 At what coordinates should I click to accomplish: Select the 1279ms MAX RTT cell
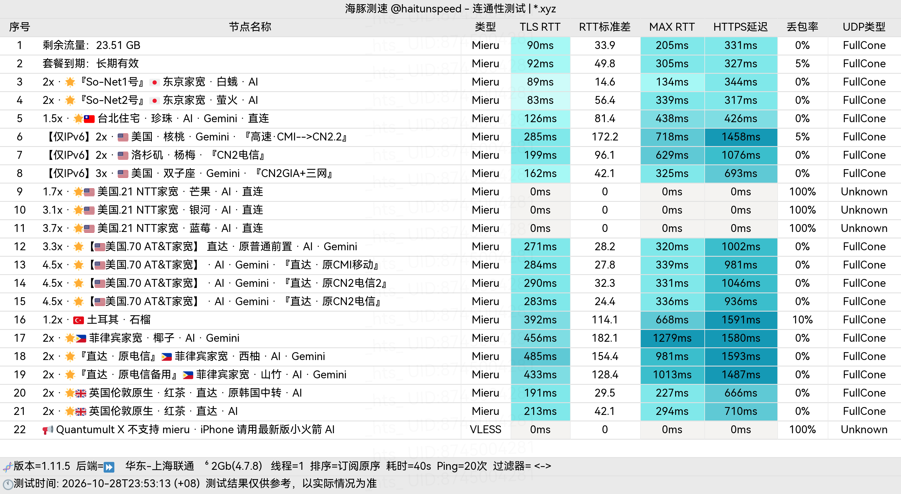[x=672, y=338]
